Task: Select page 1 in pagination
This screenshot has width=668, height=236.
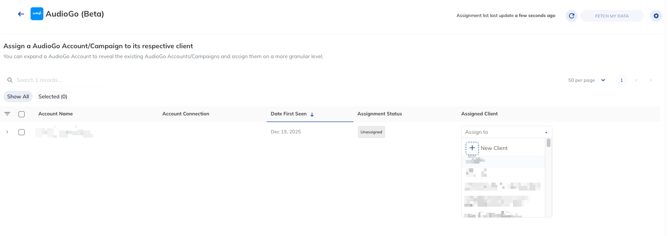Action: (x=622, y=80)
